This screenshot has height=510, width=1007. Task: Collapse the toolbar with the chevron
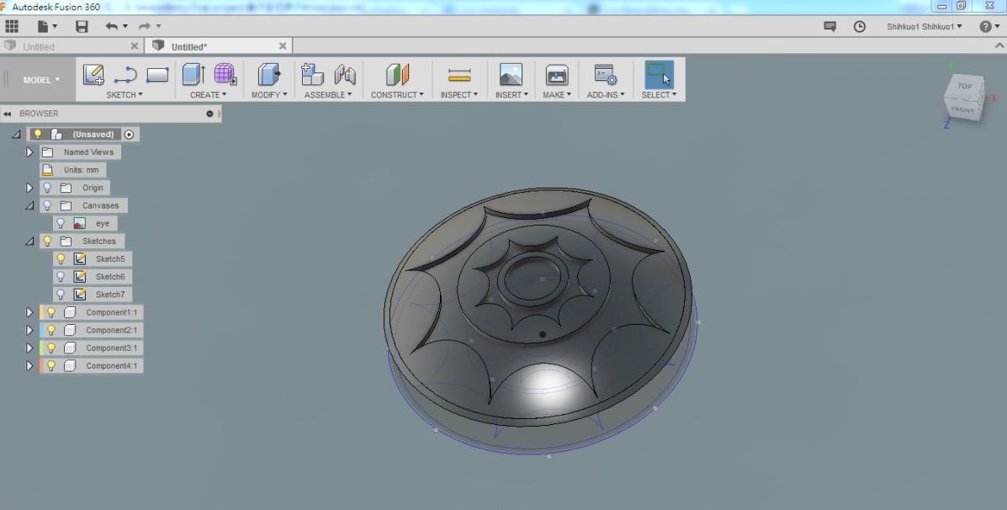click(x=999, y=45)
